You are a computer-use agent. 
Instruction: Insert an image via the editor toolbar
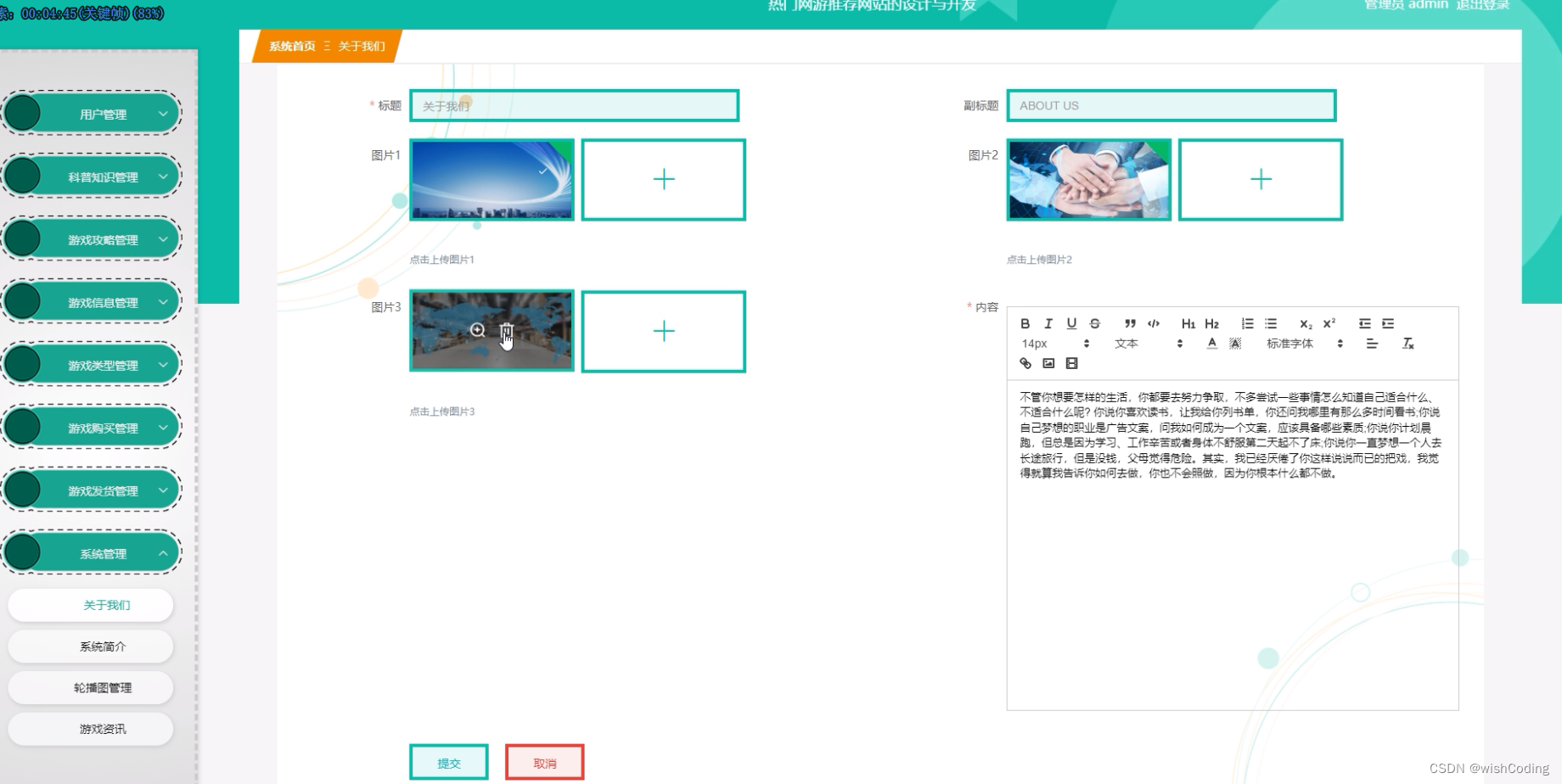pyautogui.click(x=1048, y=362)
